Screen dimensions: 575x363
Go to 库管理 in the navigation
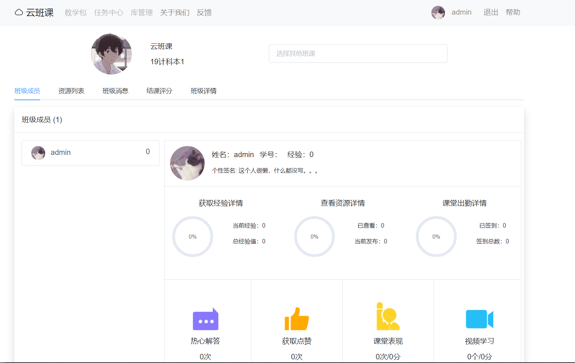click(142, 12)
